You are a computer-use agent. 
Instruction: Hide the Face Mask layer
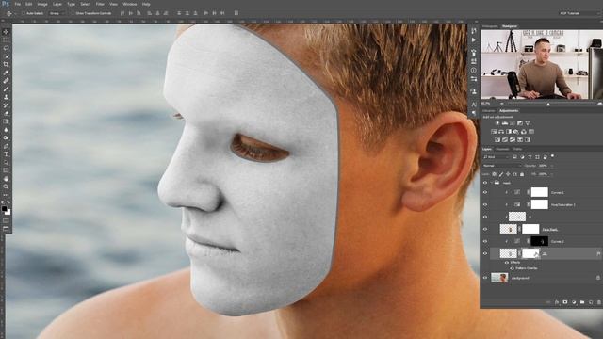(x=485, y=229)
